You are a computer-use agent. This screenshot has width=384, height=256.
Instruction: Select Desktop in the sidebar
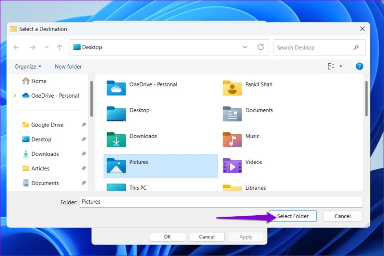coord(37,140)
